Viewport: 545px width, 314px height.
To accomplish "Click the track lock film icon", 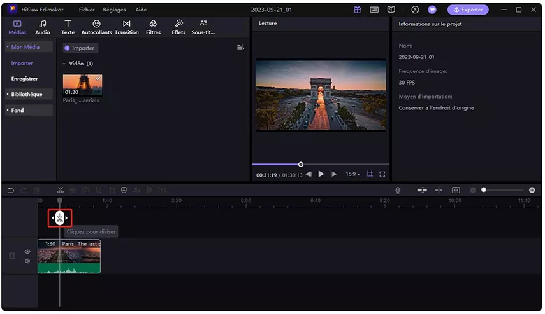I will click(x=12, y=256).
